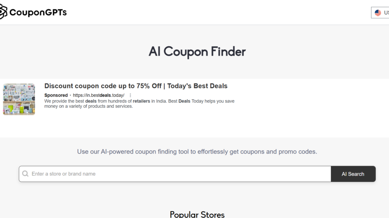Click the magnifying glass search icon
This screenshot has height=218, width=389.
25,174
